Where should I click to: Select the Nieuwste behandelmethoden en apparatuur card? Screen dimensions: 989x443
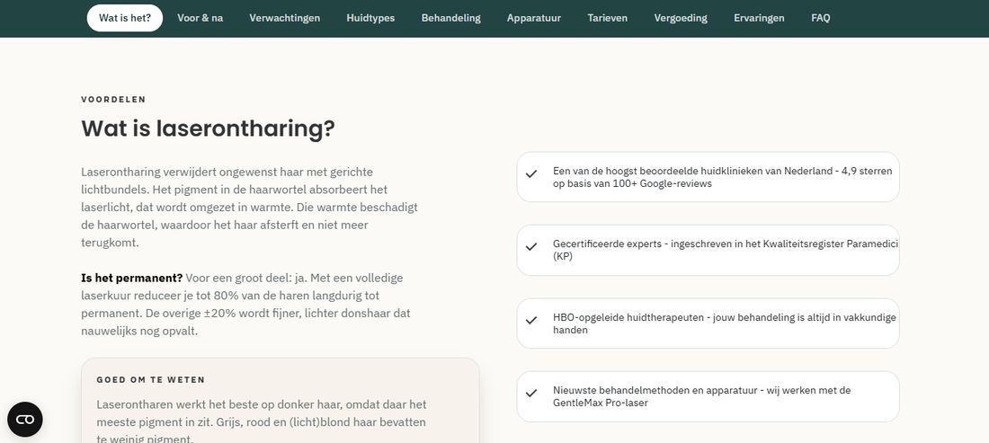(708, 396)
